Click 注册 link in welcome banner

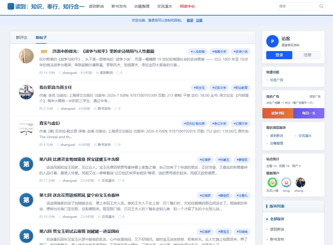click(x=199, y=20)
